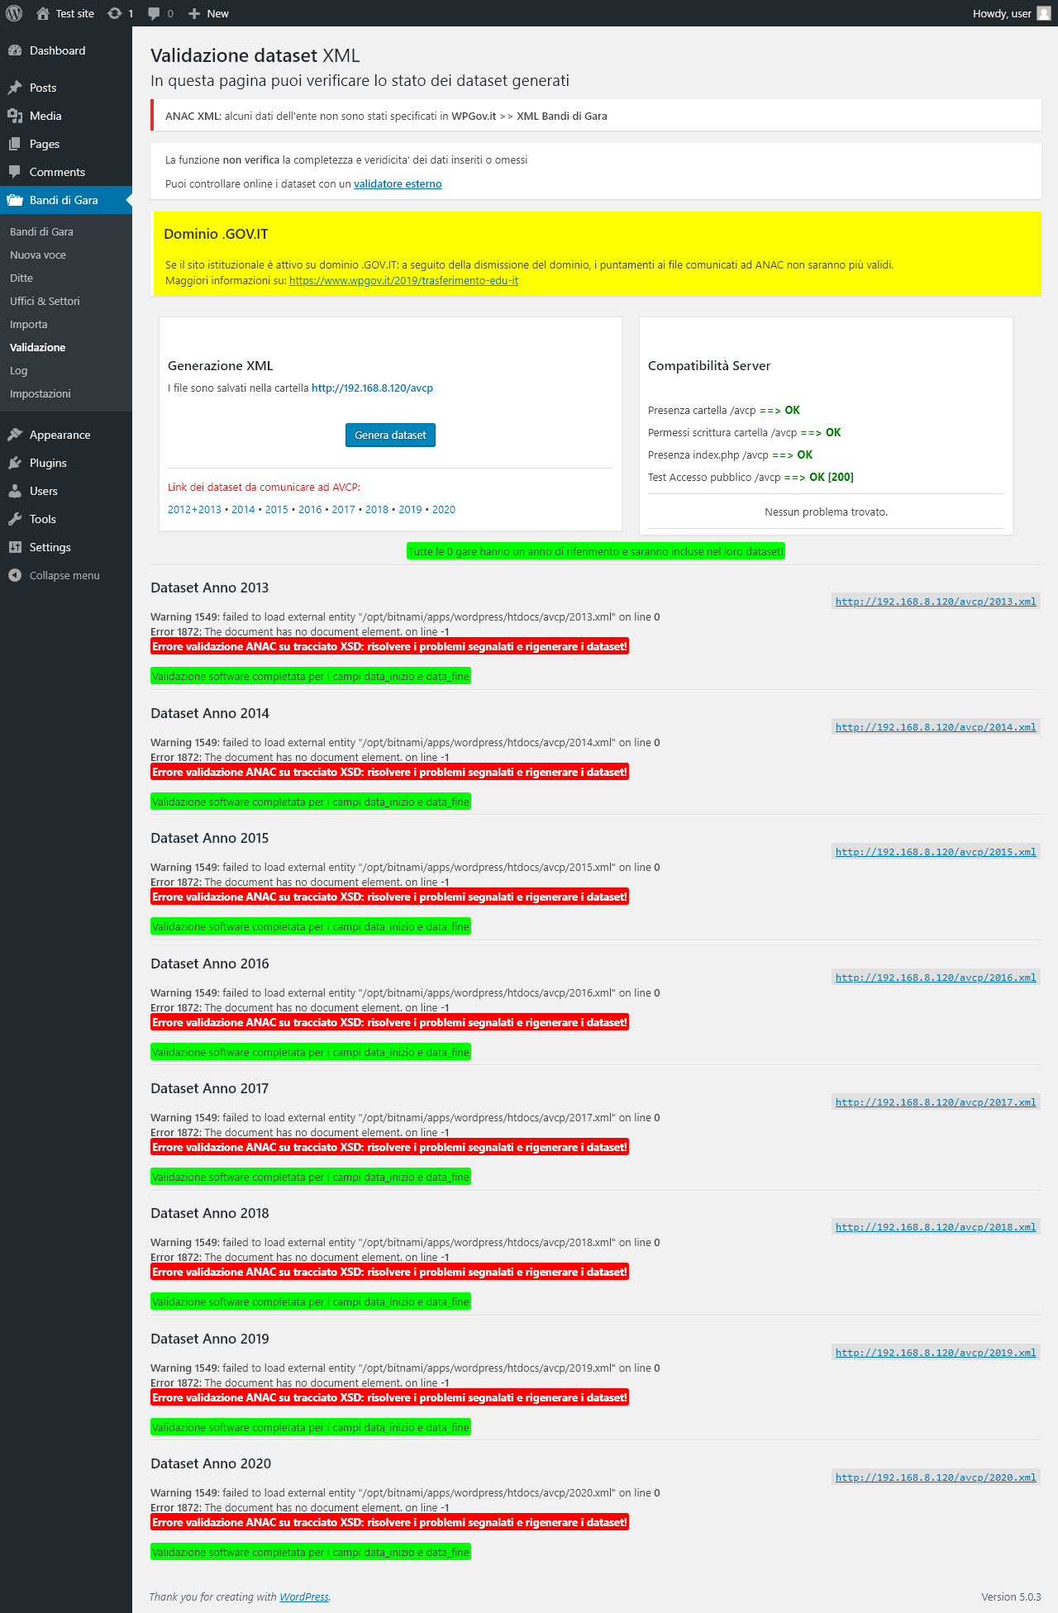Viewport: 1058px width, 1613px height.
Task: Click the Plugins plug icon
Action: 15,463
